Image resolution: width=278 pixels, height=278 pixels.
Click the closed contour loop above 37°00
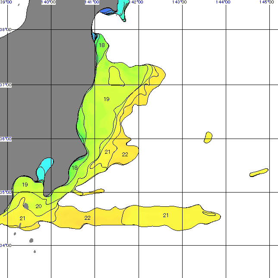[115, 76]
